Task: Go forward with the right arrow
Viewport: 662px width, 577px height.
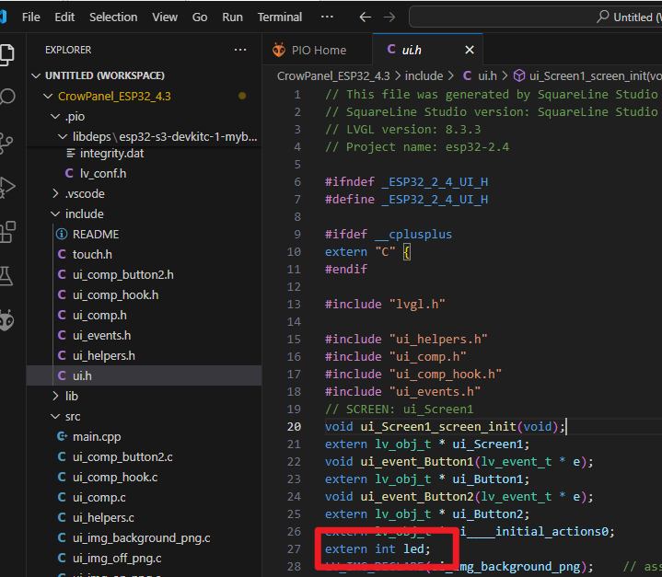Action: click(389, 17)
